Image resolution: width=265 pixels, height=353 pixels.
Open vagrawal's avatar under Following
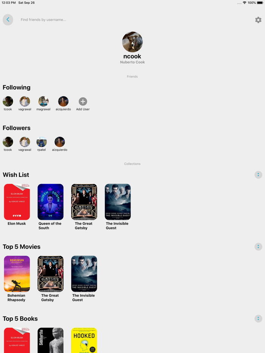[x=25, y=101]
